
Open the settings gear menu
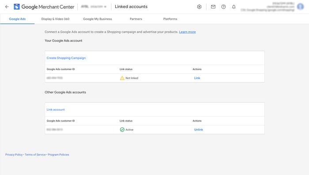[x=199, y=7]
